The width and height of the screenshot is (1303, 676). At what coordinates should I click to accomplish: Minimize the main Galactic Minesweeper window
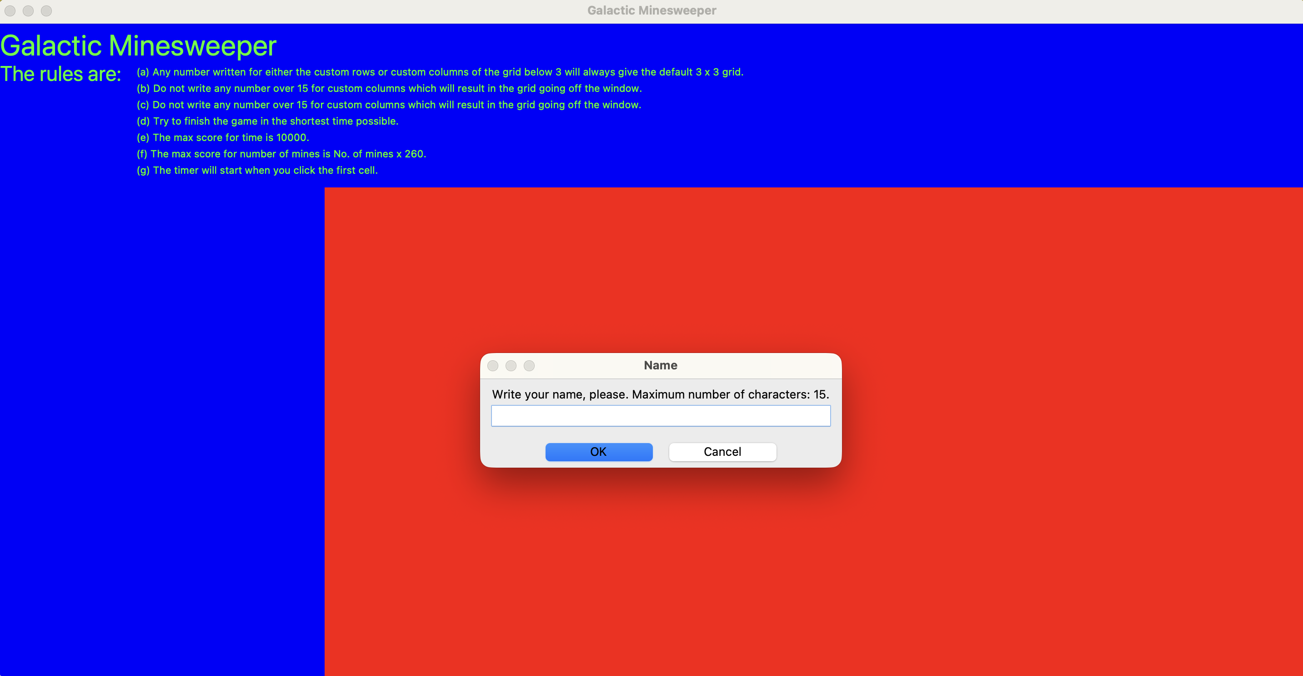28,10
